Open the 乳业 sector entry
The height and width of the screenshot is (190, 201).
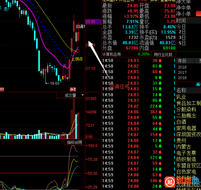click(181, 97)
